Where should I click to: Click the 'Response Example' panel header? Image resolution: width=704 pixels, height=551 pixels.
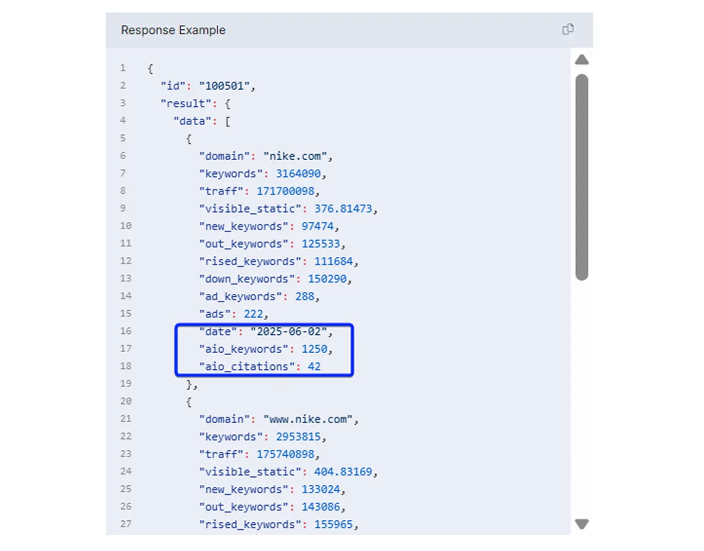pos(173,30)
